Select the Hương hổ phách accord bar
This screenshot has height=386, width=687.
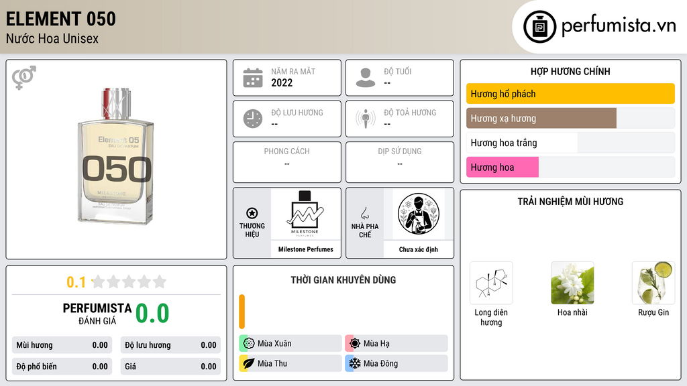click(570, 94)
